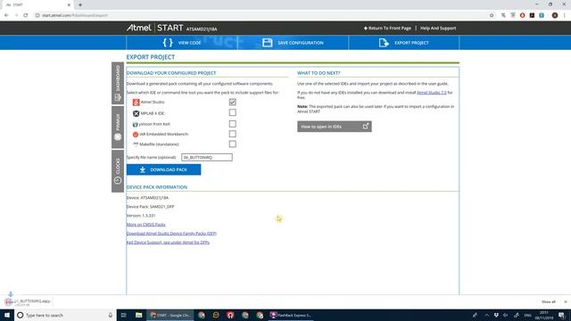
Task: Click the MPLAB X IDE icon
Action: tap(136, 113)
